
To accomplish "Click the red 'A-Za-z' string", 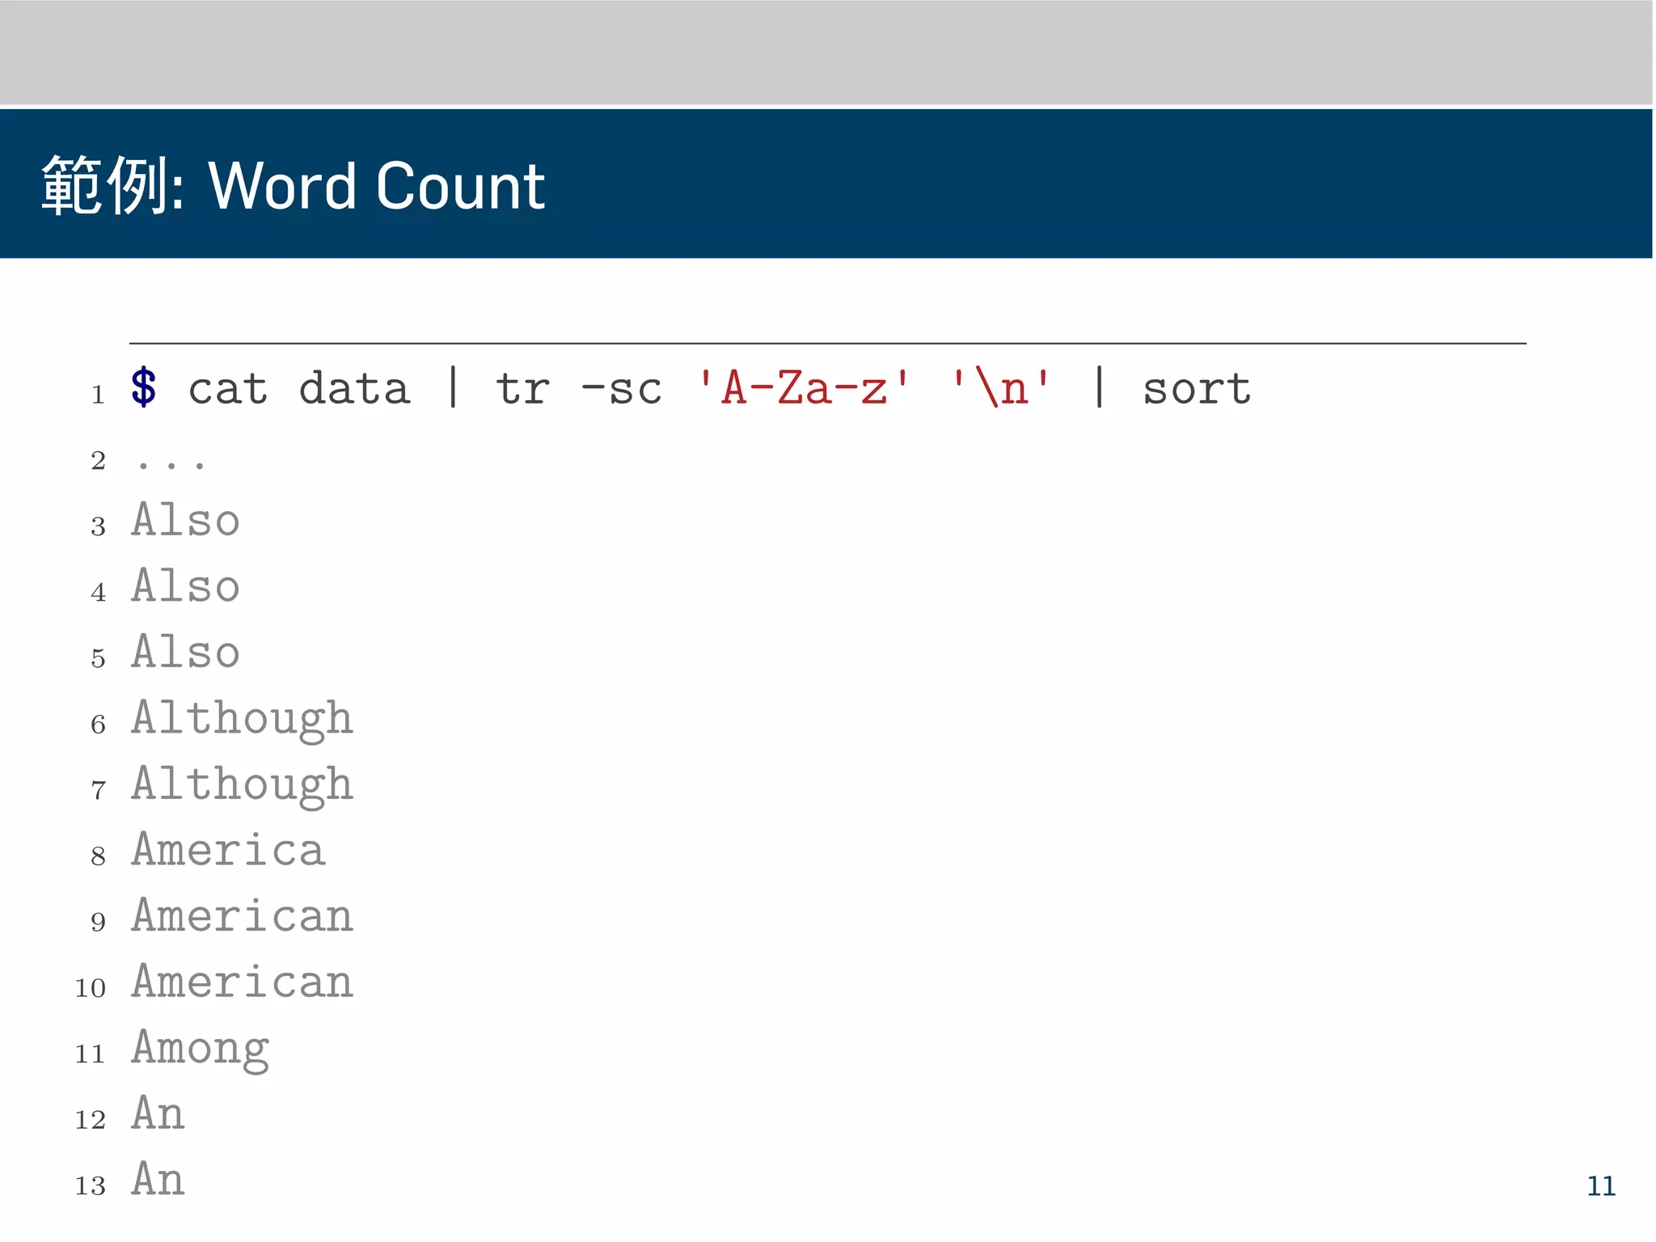I will click(x=804, y=387).
